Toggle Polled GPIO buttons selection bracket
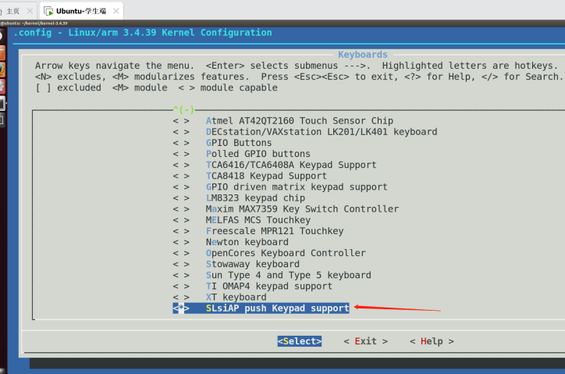The height and width of the screenshot is (374, 565). pos(181,154)
